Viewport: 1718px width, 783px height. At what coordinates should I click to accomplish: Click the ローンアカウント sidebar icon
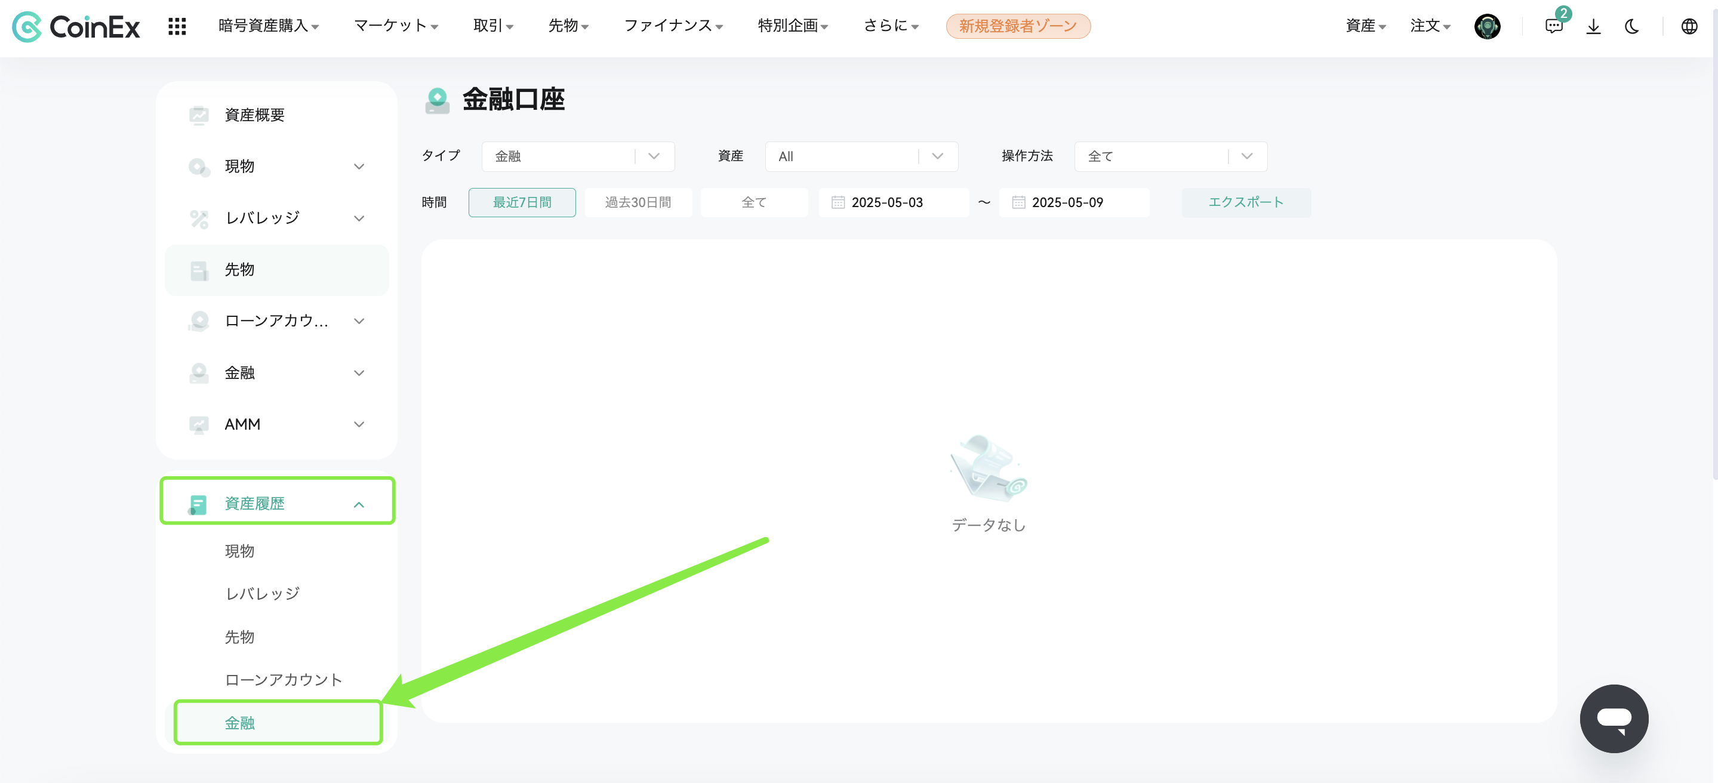(x=199, y=321)
